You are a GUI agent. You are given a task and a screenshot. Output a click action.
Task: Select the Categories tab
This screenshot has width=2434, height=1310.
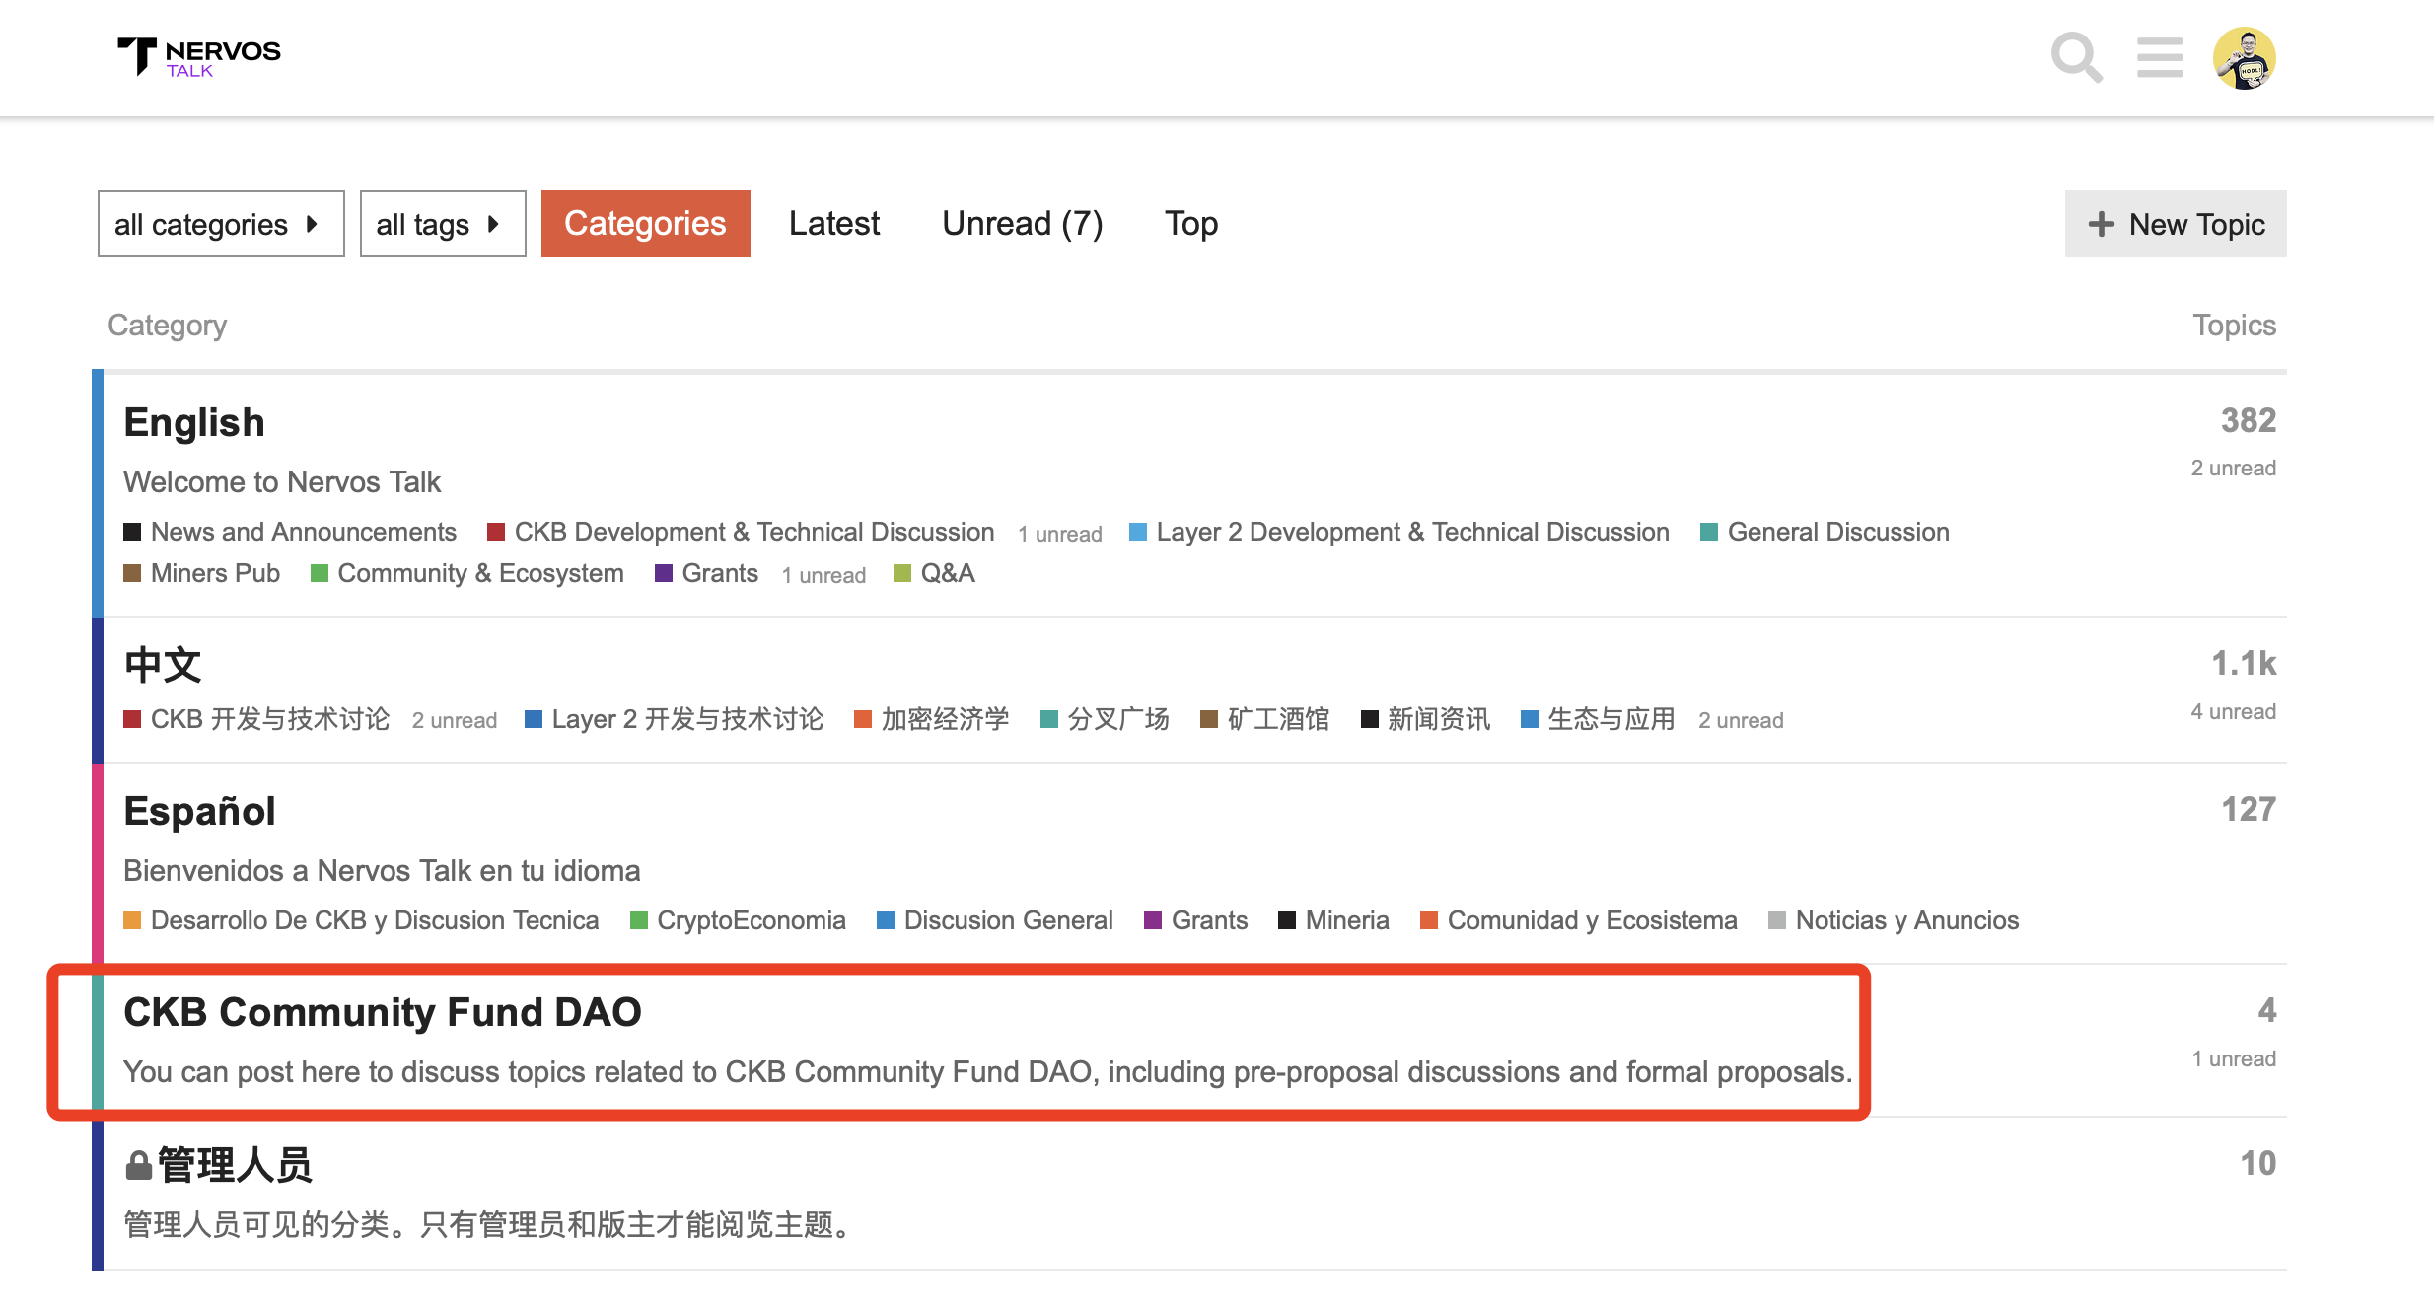tap(645, 224)
